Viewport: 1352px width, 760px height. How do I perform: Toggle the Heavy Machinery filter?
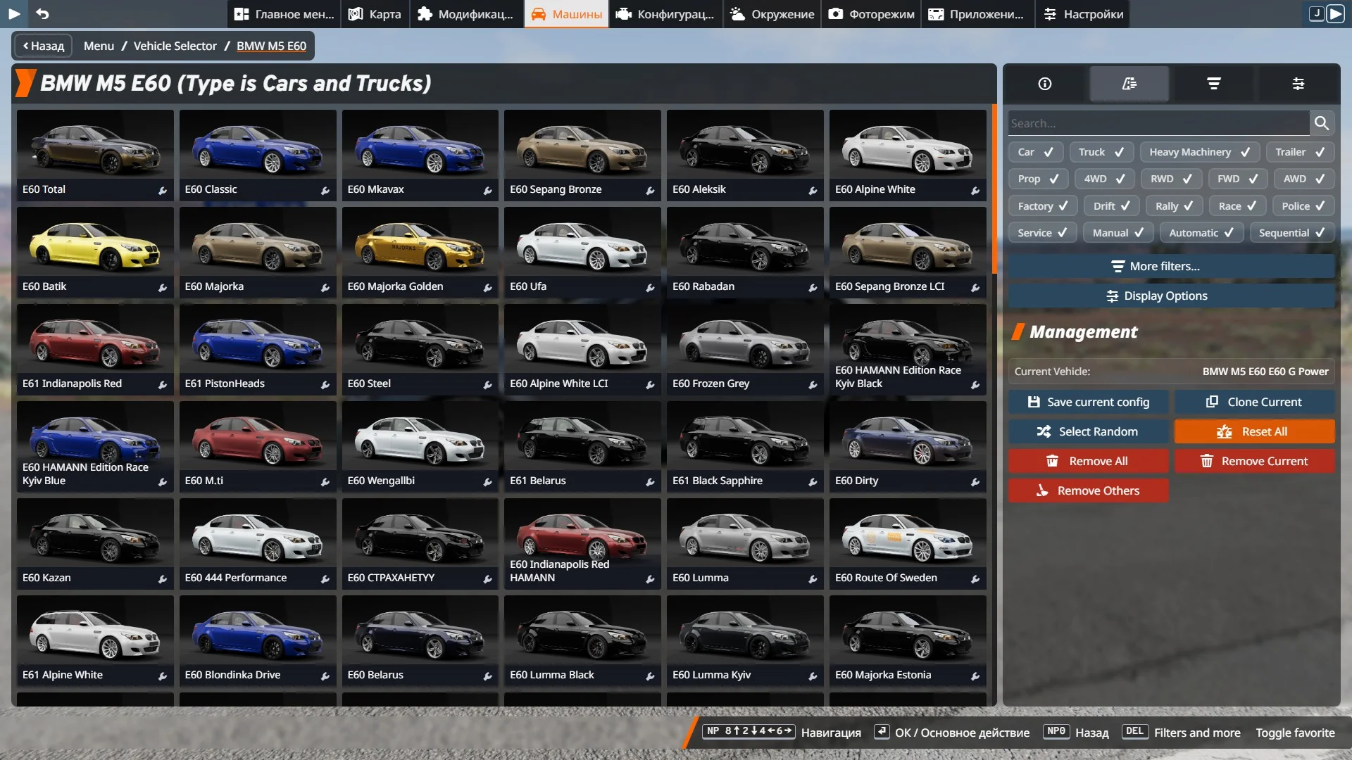[x=1200, y=152]
